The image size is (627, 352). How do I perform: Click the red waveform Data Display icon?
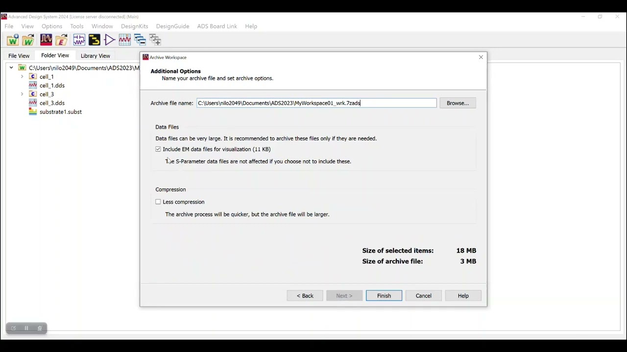[46, 40]
